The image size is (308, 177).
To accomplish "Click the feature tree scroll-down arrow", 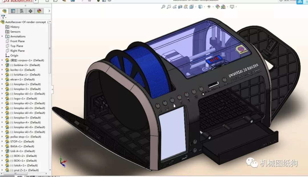I will [x=50, y=170].
